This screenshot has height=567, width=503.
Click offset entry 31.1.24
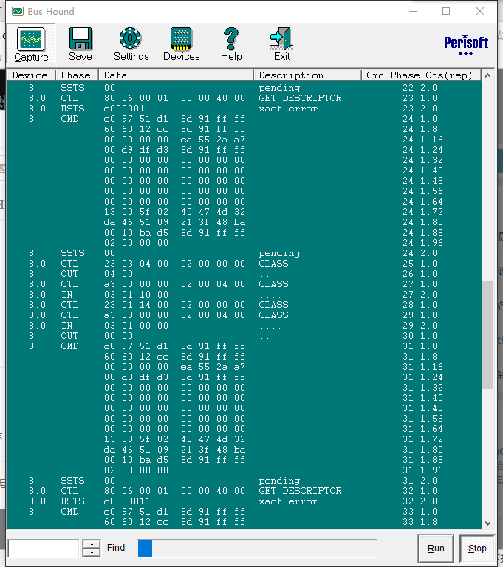(422, 377)
